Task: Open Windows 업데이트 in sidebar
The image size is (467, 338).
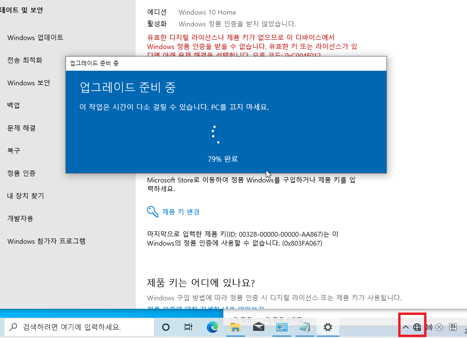Action: click(x=35, y=38)
